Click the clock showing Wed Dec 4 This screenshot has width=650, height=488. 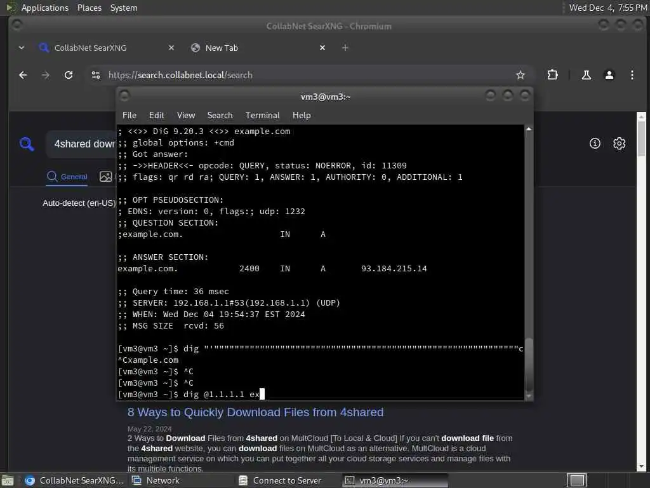coord(607,8)
